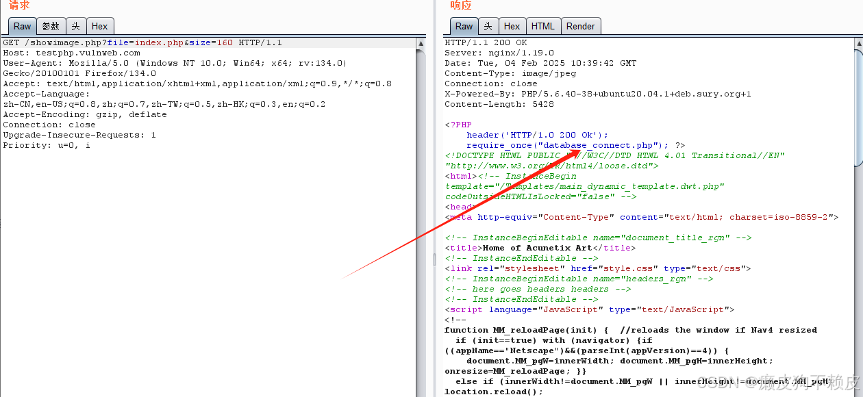Open the request Hex tab
Screen dimensions: 863x397
(100, 26)
